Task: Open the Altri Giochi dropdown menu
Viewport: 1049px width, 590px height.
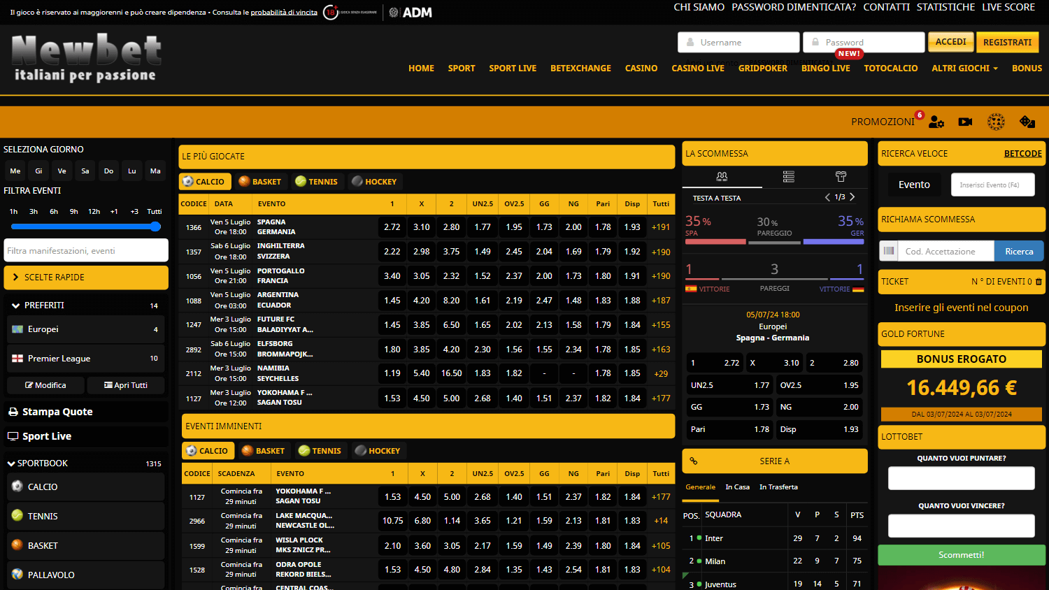Action: [x=964, y=68]
